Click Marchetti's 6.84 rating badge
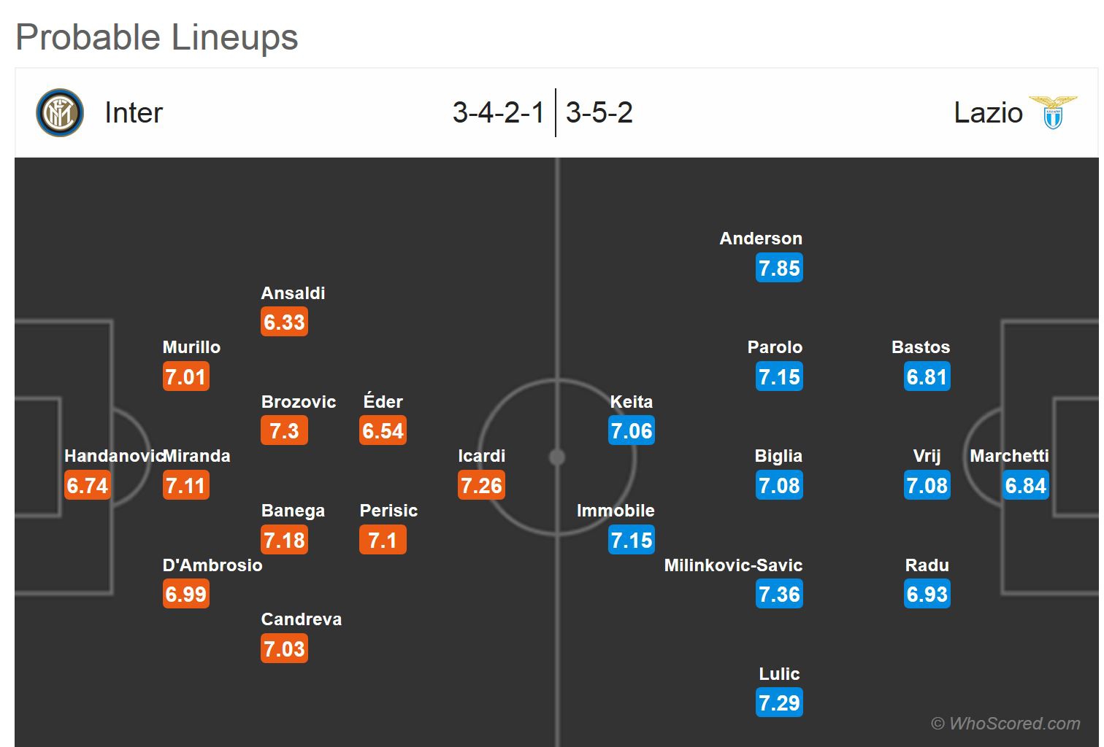1104x747 pixels. 1025,486
